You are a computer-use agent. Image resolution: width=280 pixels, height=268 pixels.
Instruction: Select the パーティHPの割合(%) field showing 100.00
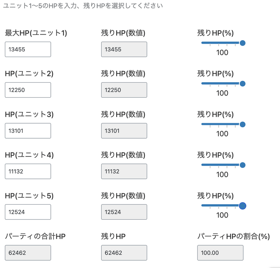[220, 253]
